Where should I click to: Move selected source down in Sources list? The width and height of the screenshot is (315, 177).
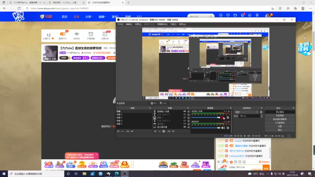[173, 131]
